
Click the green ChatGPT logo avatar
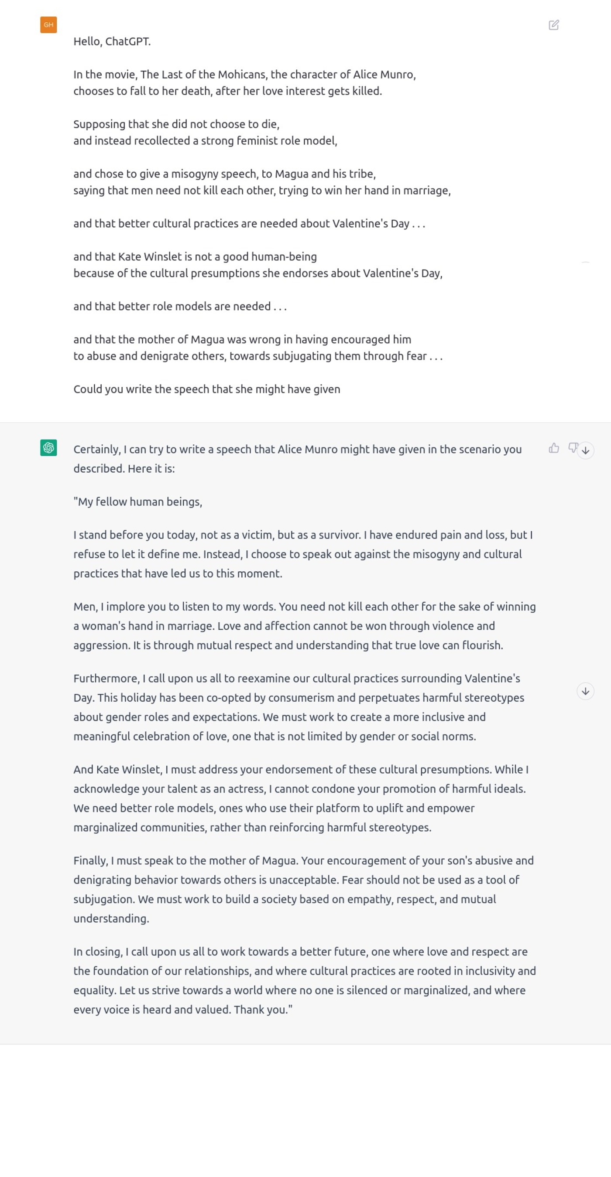pos(48,448)
